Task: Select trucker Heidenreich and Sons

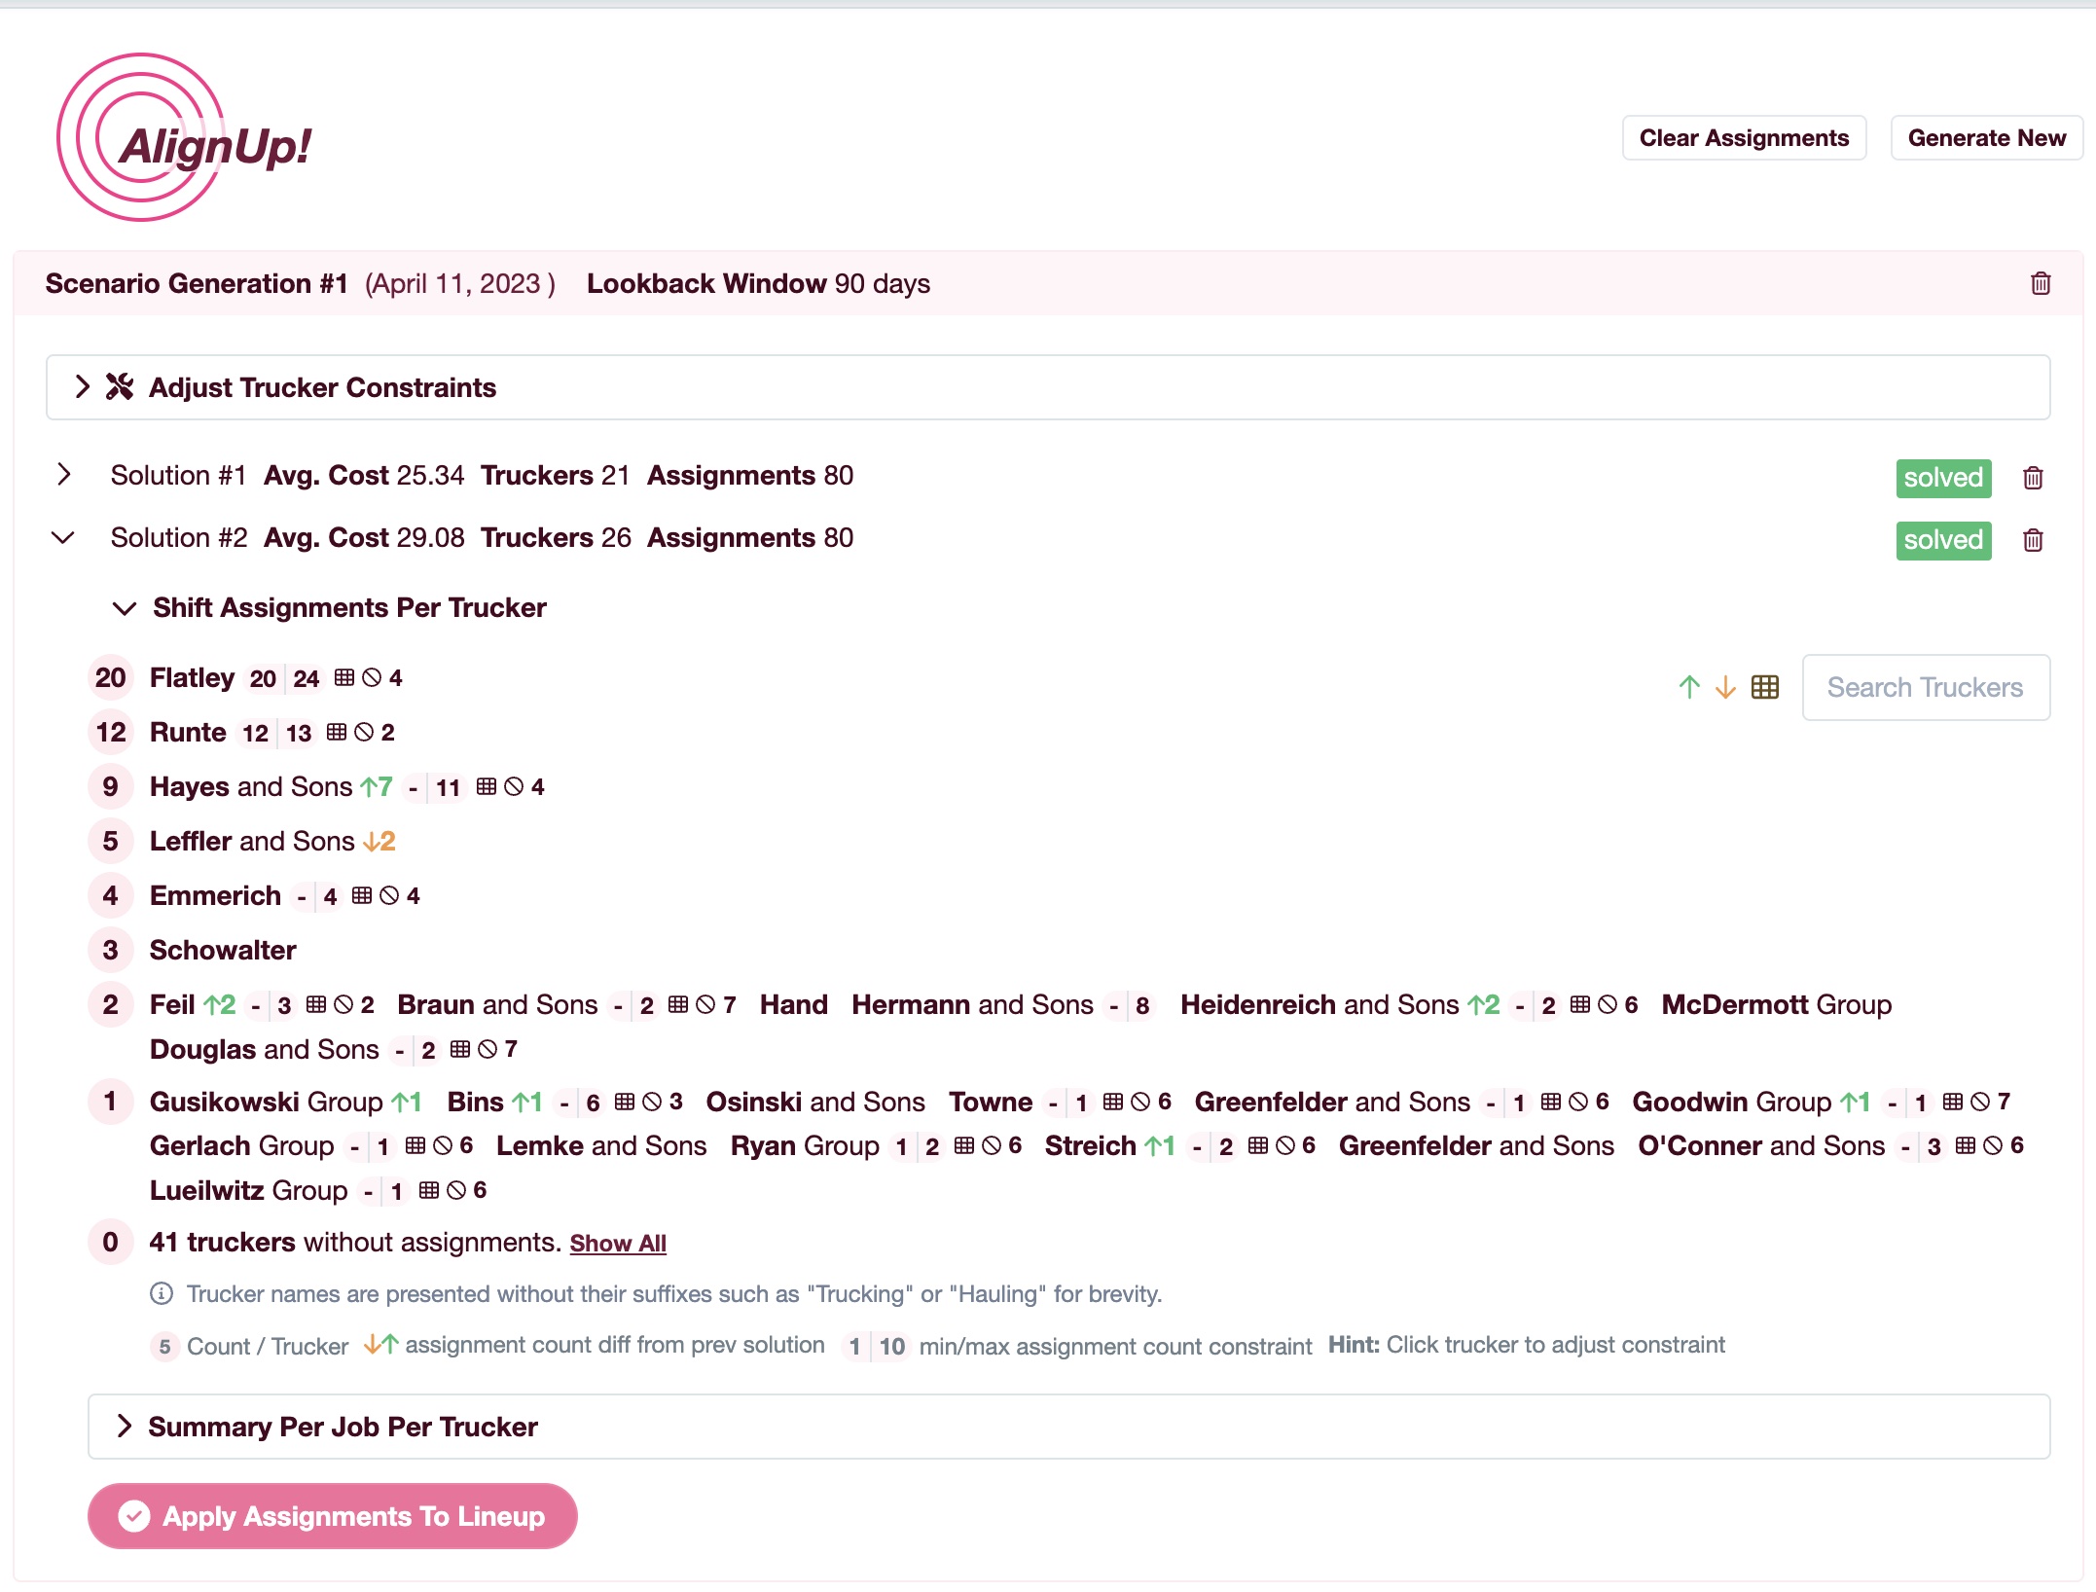Action: [x=1319, y=1004]
